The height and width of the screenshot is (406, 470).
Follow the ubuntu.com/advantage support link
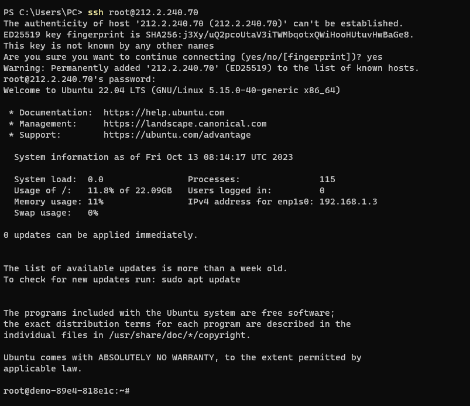[177, 135]
